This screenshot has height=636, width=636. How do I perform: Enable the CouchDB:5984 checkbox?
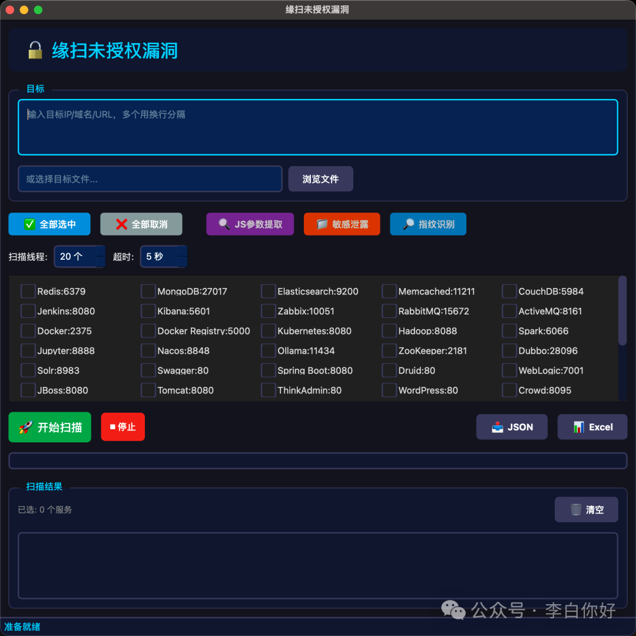[x=509, y=291]
